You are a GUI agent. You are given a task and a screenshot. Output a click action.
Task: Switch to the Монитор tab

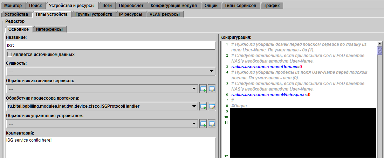[x=13, y=5]
